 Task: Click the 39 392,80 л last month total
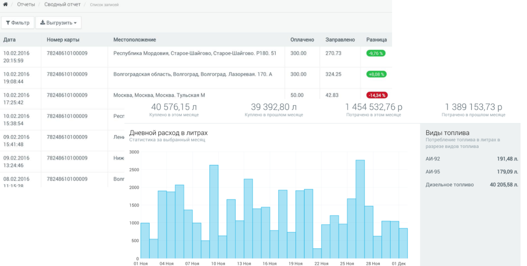(274, 107)
